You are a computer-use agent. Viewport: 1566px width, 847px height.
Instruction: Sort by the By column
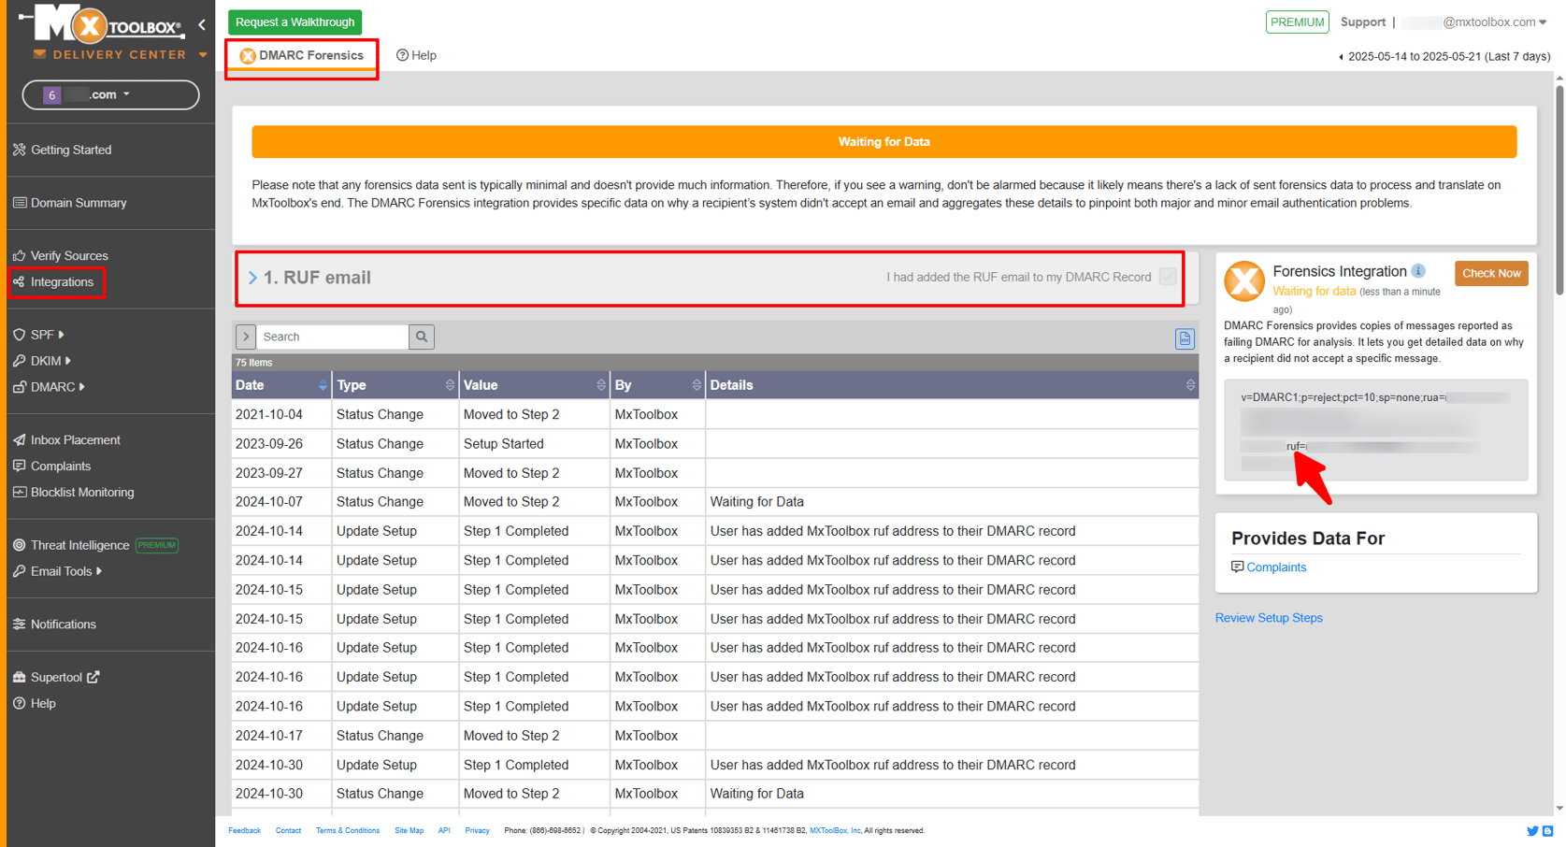[657, 385]
